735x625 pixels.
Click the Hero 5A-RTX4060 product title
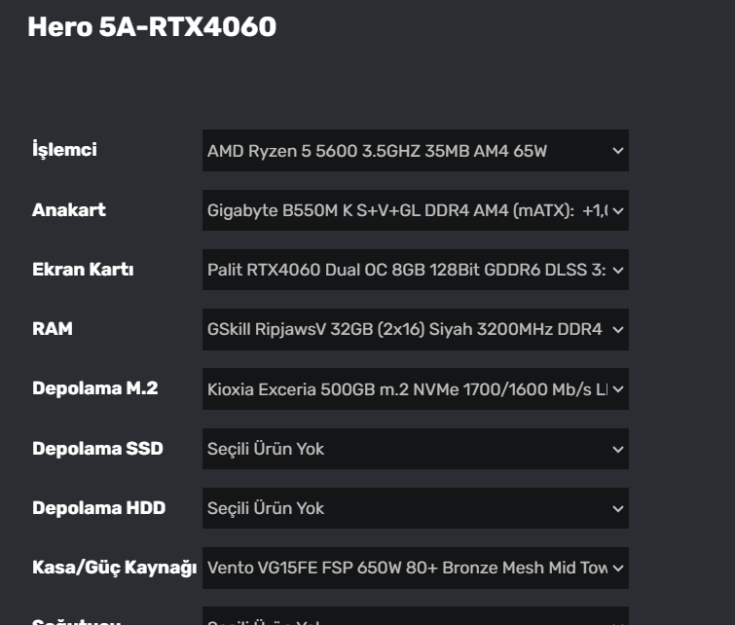[x=152, y=26]
